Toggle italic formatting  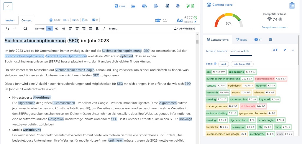pyautogui.click(x=104, y=29)
